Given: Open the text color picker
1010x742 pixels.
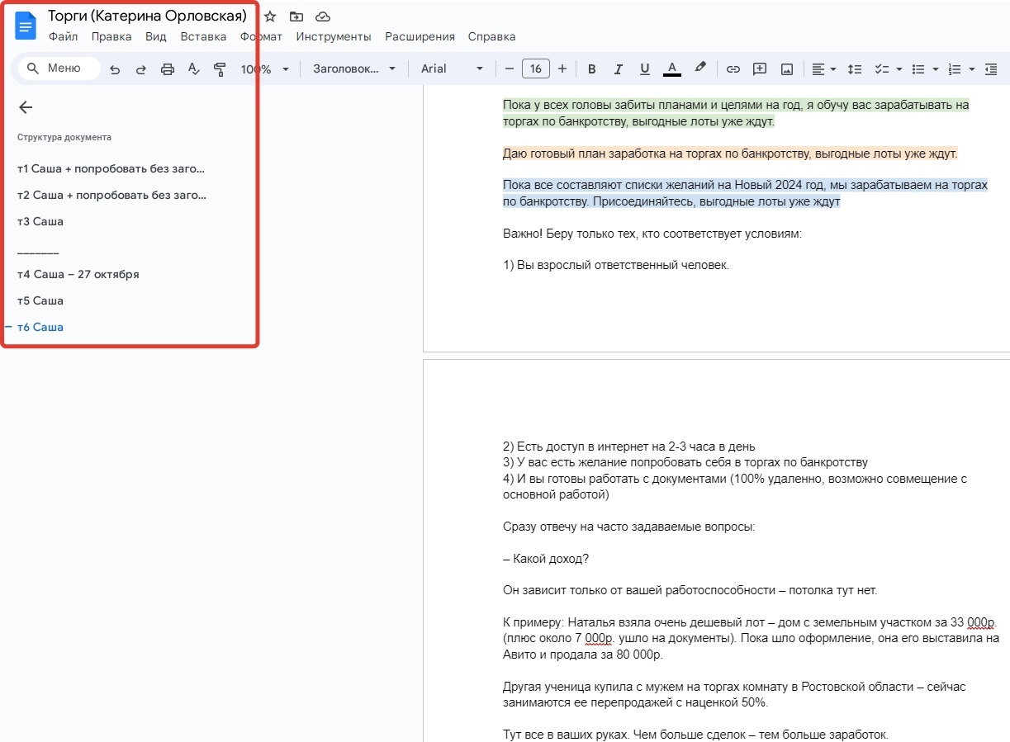Looking at the screenshot, I should pyautogui.click(x=672, y=69).
